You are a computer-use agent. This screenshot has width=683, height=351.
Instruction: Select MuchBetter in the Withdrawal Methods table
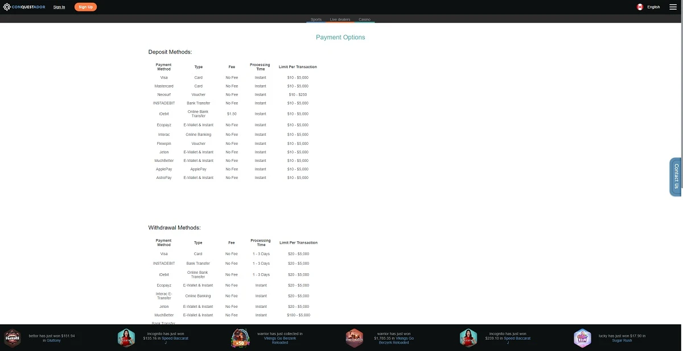pos(164,315)
